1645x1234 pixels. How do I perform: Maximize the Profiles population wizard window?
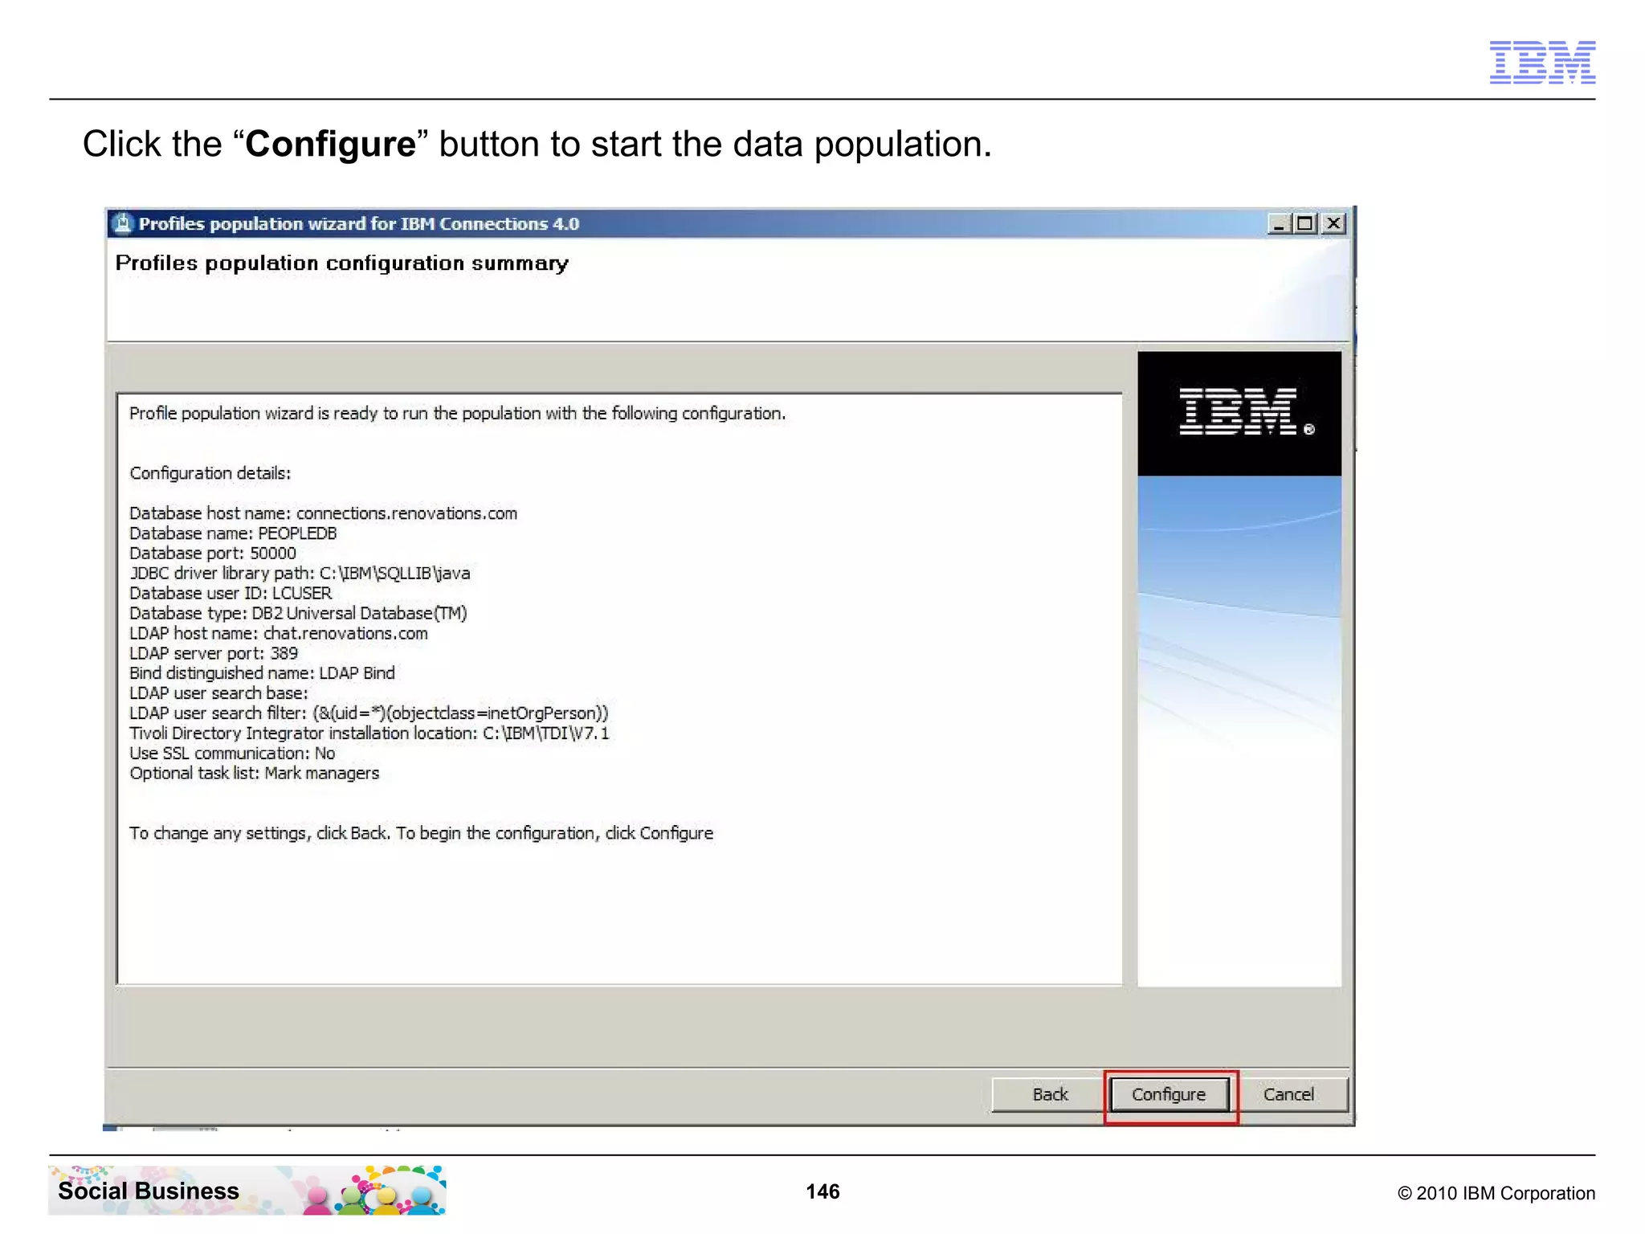click(1306, 223)
